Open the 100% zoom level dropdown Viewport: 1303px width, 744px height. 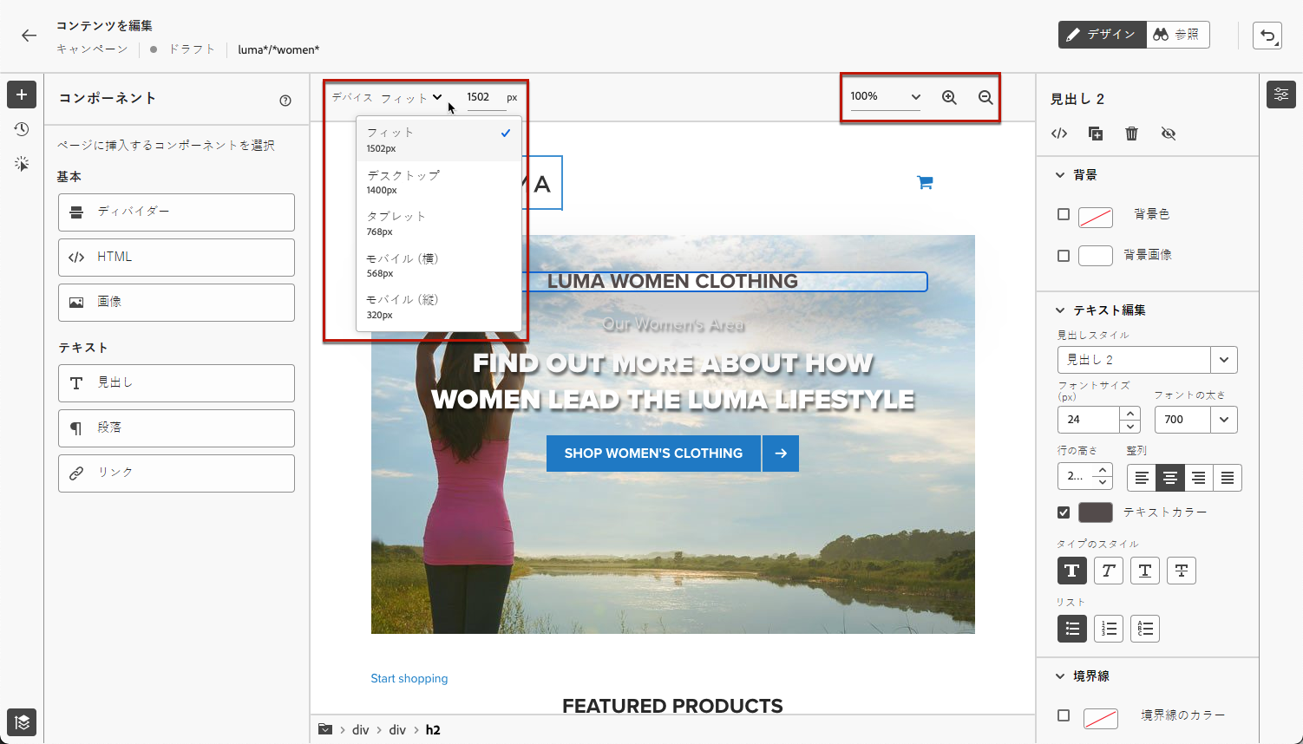click(886, 97)
